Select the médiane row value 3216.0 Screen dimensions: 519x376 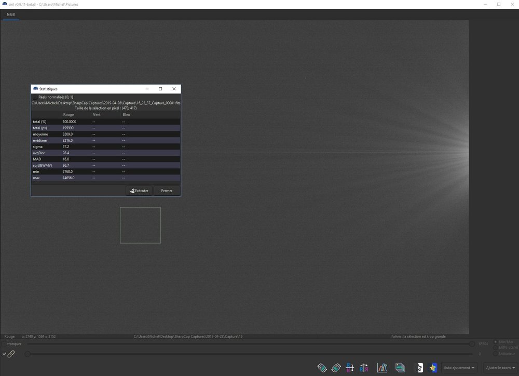point(67,140)
